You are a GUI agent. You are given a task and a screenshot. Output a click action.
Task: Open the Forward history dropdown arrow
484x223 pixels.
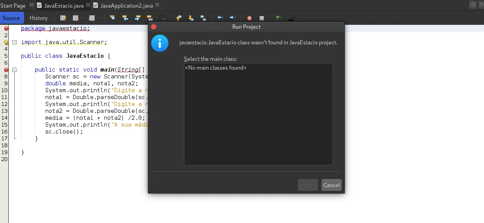(x=98, y=18)
